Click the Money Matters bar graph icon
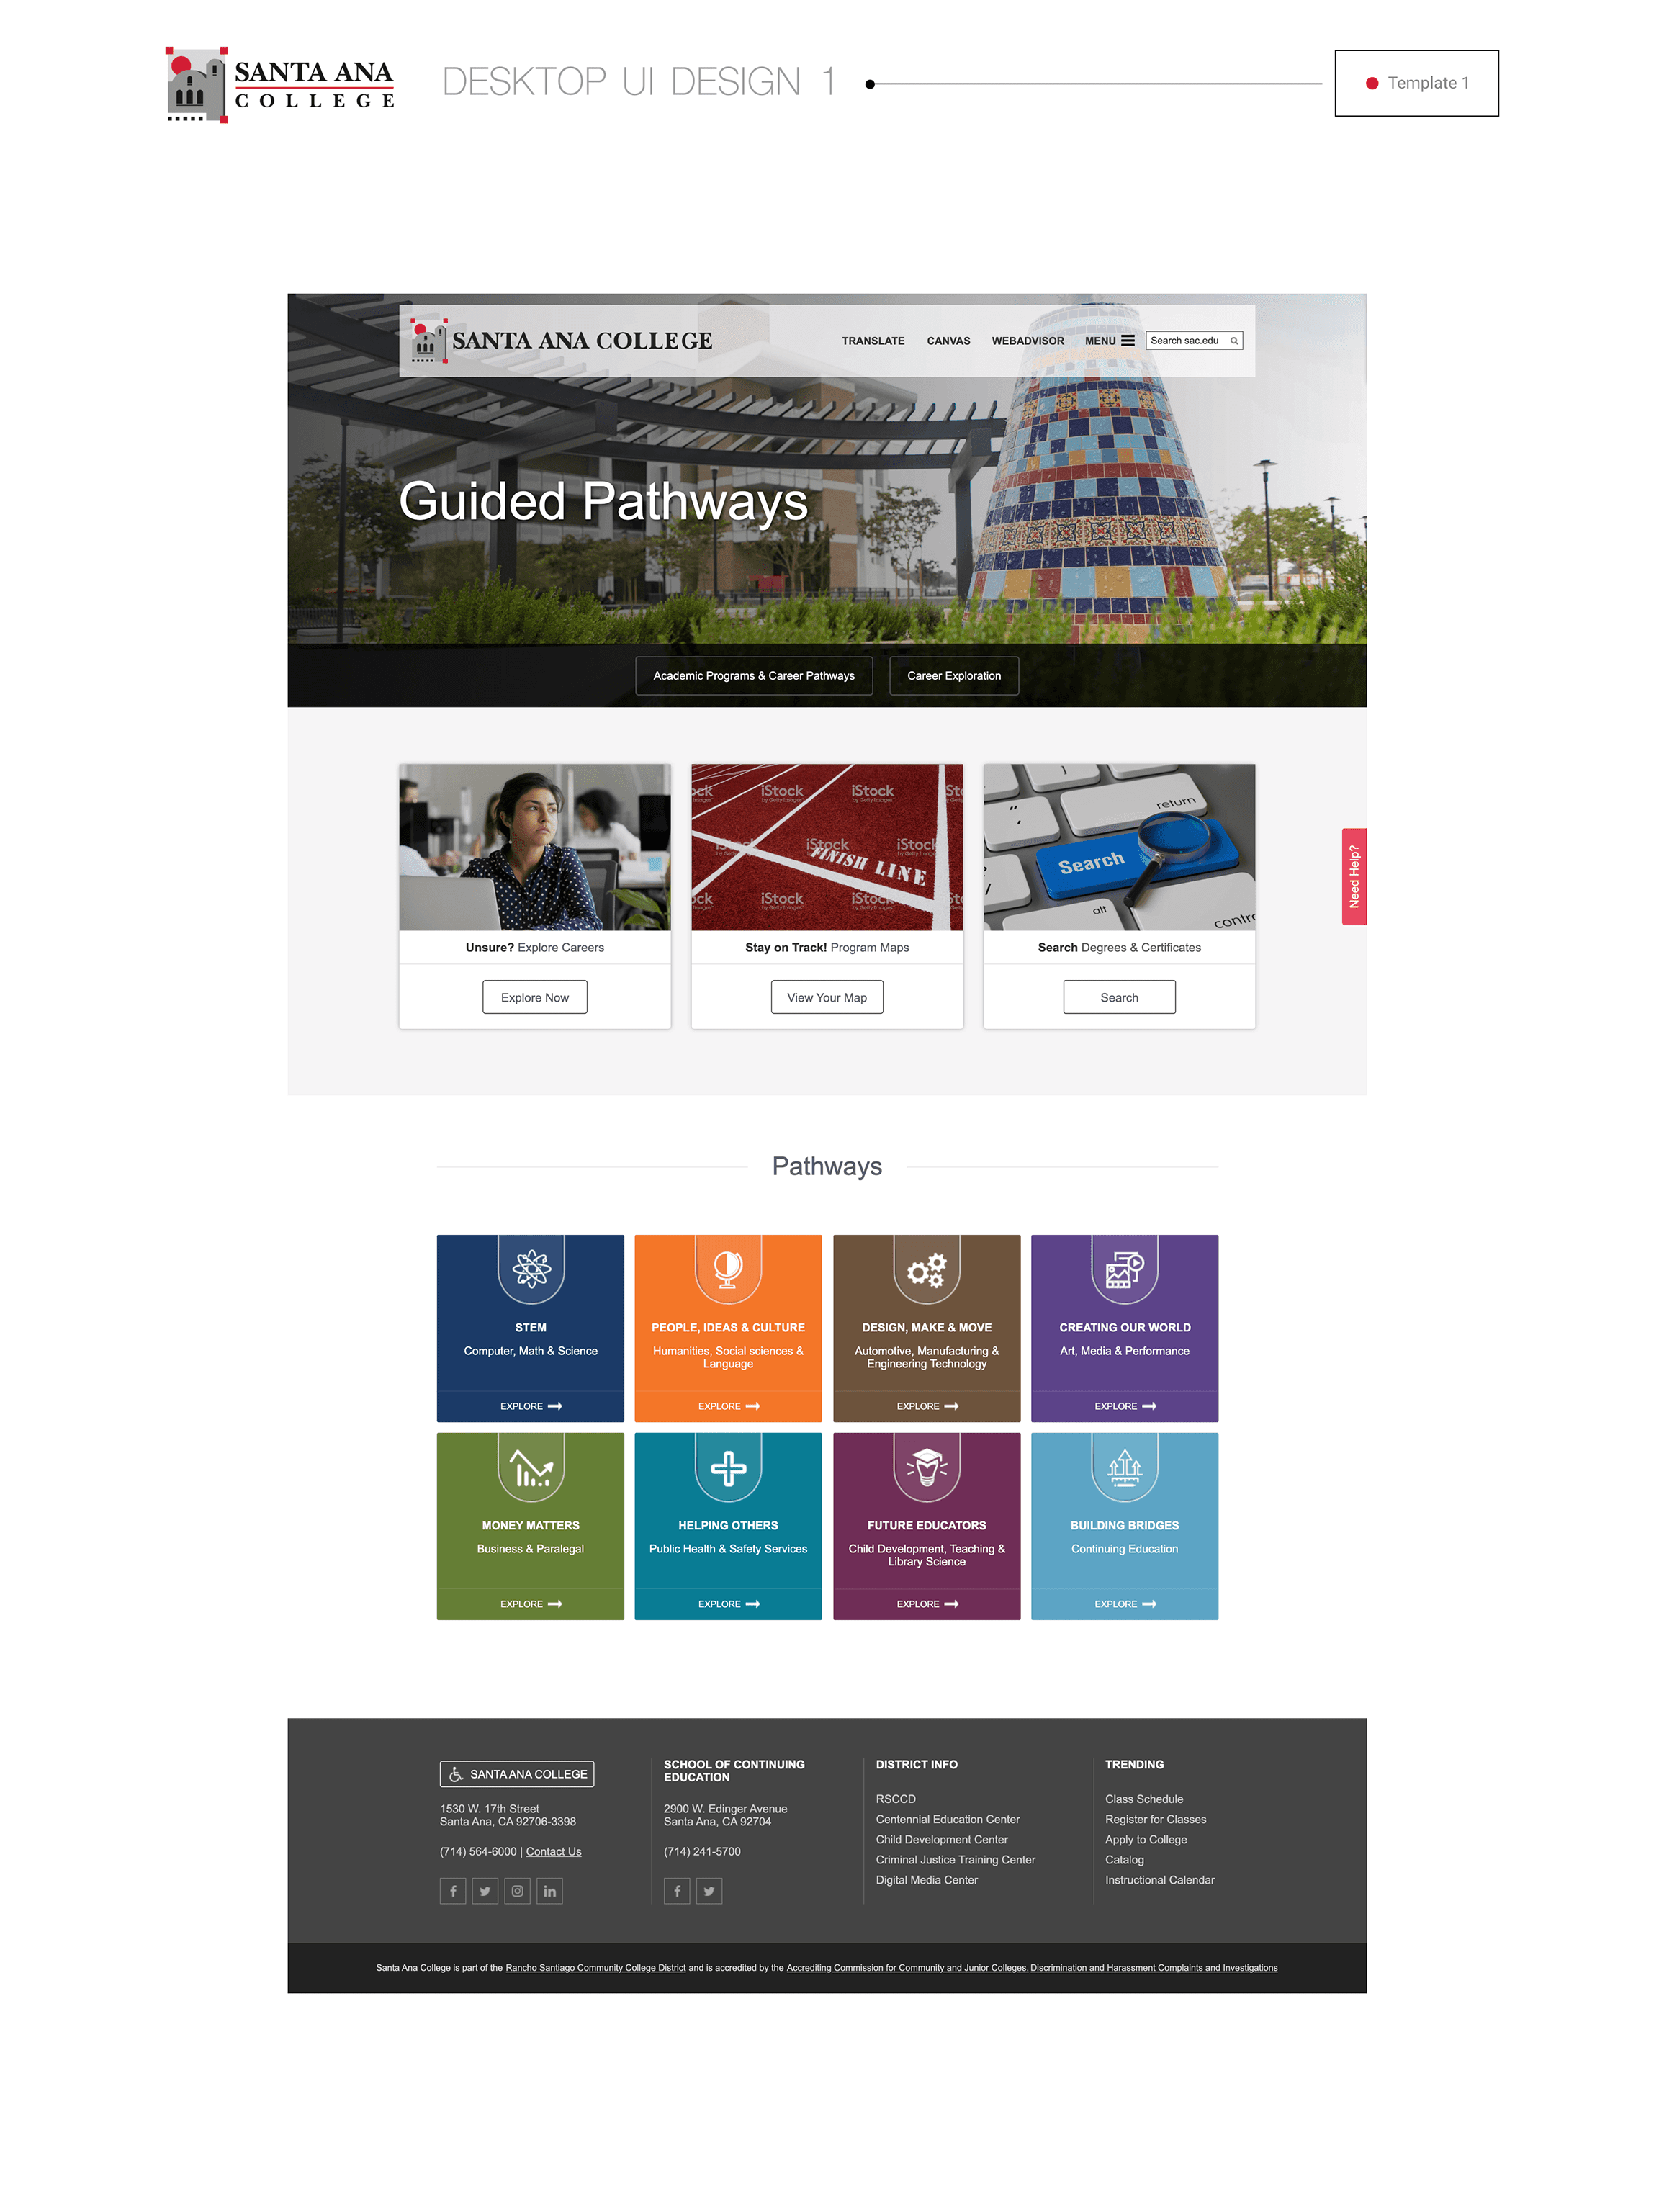This screenshot has height=2212, width=1659. point(531,1468)
